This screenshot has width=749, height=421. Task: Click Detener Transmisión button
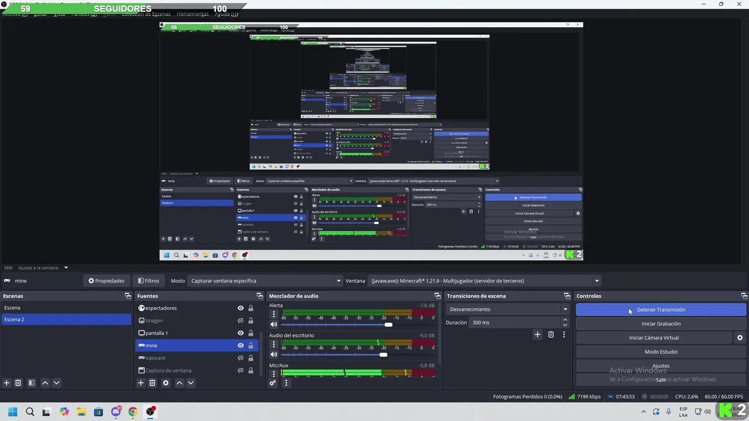pyautogui.click(x=661, y=309)
